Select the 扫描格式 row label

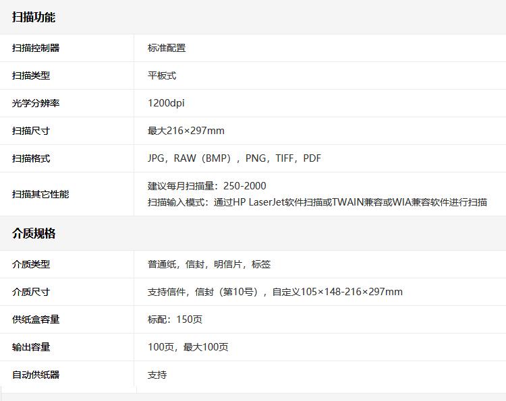[31, 158]
